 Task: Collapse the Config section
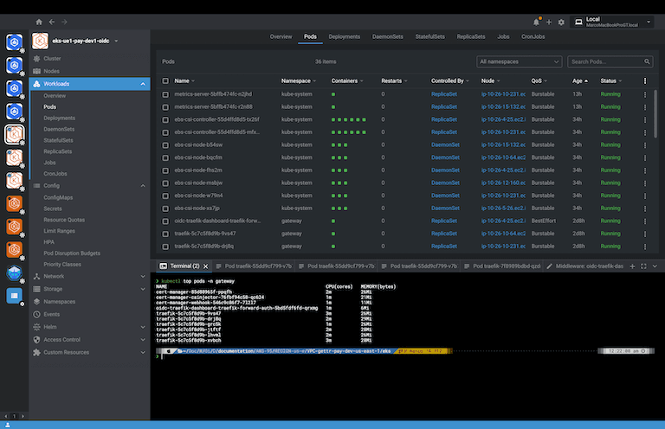pyautogui.click(x=143, y=185)
